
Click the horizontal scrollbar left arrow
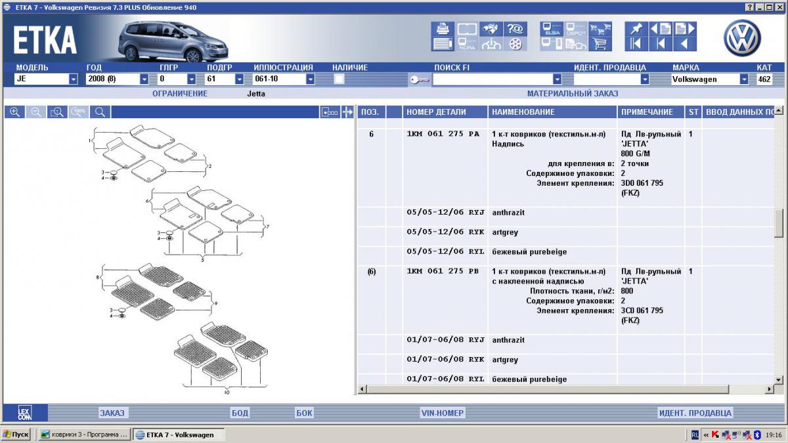point(362,390)
